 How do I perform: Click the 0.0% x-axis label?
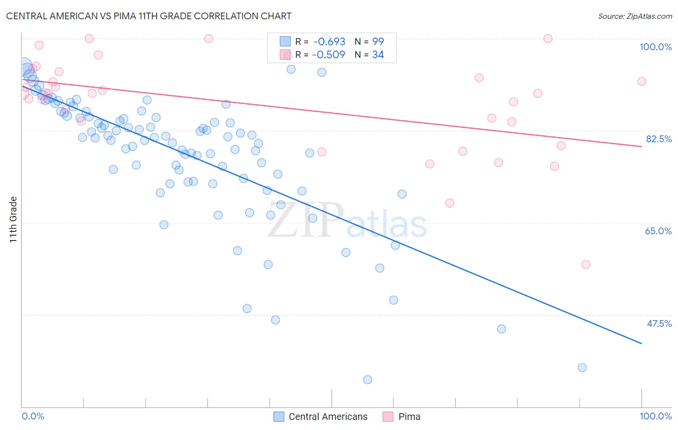33,416
